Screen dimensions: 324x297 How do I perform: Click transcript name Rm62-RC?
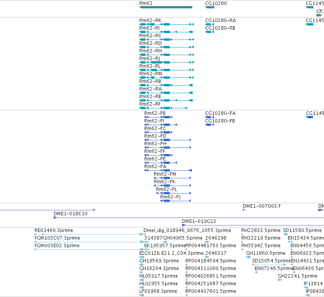point(150,36)
